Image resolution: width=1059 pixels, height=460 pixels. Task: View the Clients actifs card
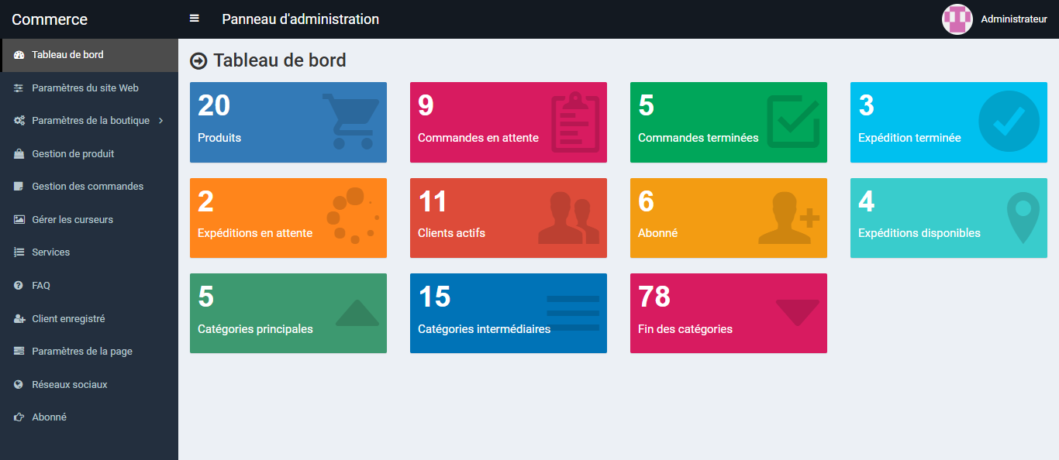(x=508, y=218)
